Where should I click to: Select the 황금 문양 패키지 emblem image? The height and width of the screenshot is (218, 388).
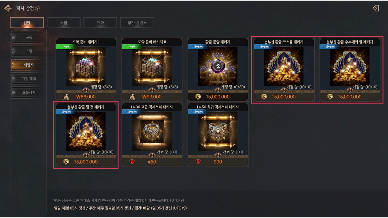point(218,66)
